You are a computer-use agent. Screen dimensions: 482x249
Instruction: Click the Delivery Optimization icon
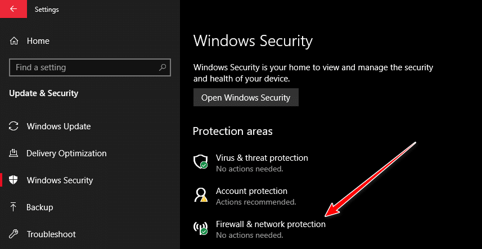coord(15,153)
